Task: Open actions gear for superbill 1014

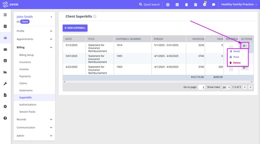Action: [x=245, y=46]
